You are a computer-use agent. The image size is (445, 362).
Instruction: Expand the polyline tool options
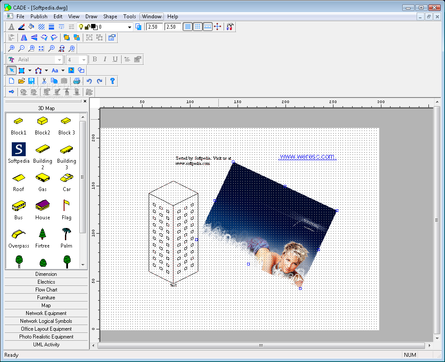[x=46, y=70]
